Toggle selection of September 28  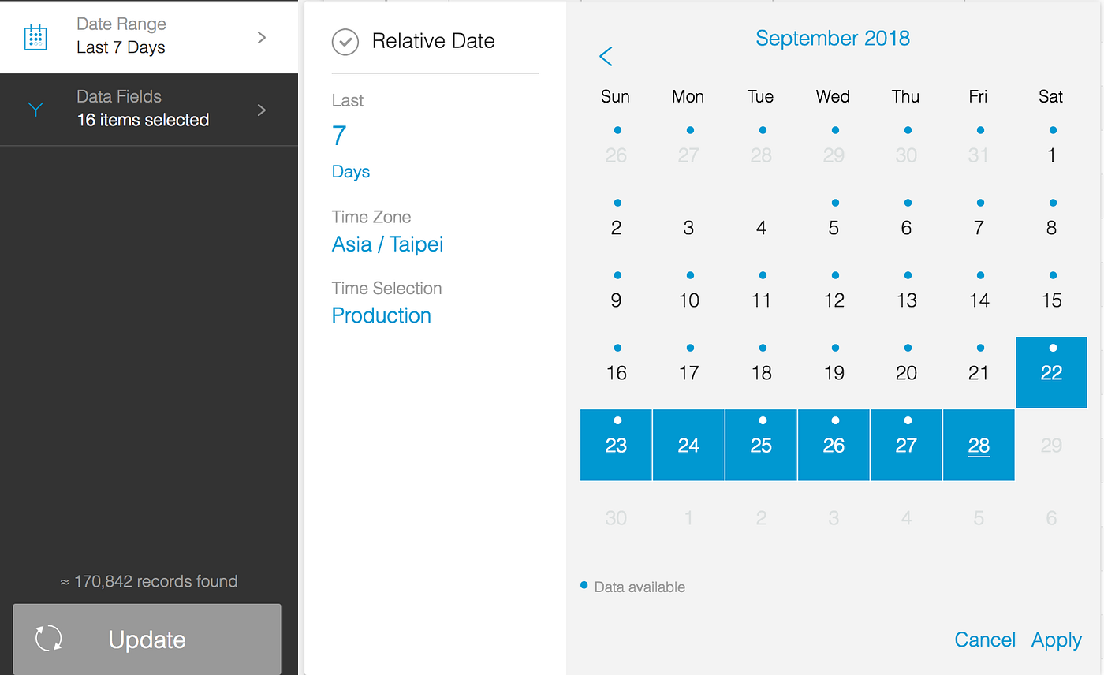[x=979, y=445]
